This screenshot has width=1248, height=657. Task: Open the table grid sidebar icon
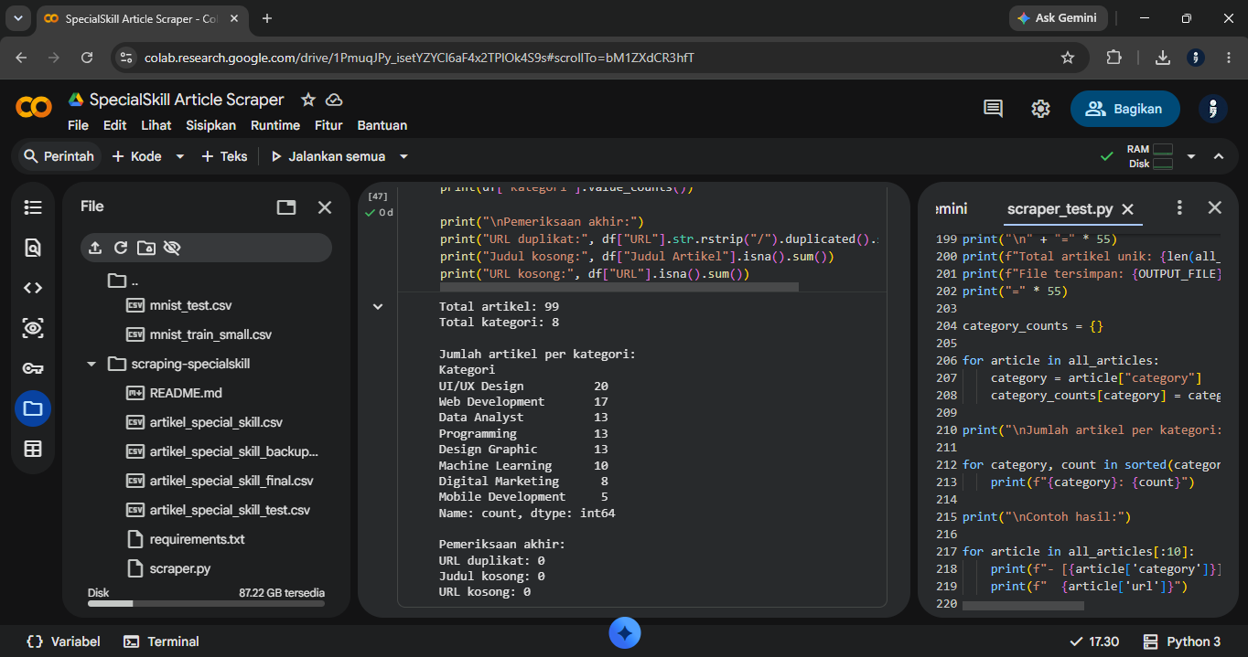[x=33, y=449]
